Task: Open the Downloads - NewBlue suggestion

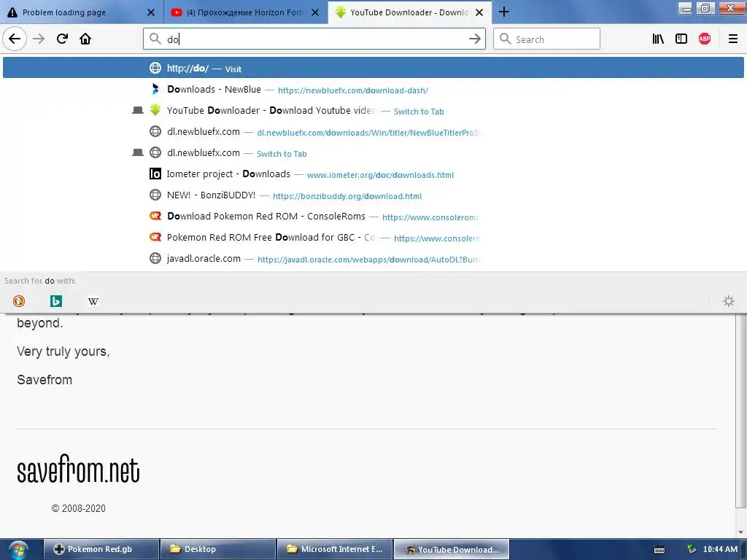Action: [373, 90]
